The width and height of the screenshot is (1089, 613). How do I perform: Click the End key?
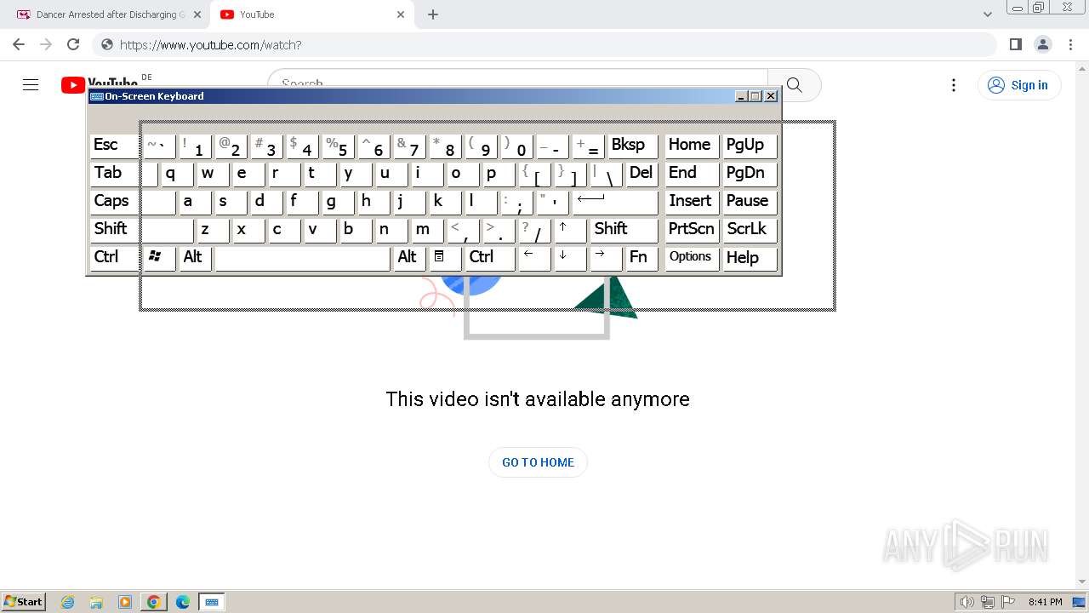click(x=692, y=174)
